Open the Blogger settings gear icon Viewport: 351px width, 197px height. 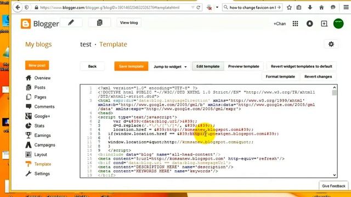click(331, 44)
